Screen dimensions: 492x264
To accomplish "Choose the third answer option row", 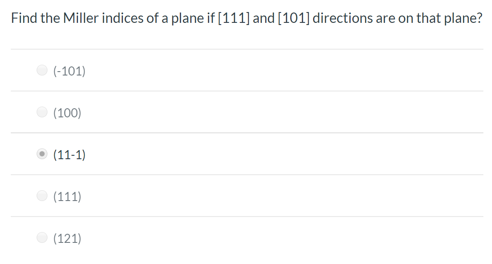I will (172, 154).
